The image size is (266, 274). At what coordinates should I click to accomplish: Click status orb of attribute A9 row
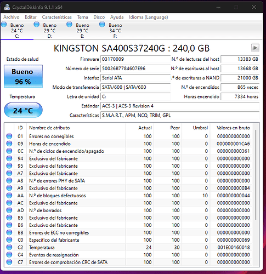tap(9, 188)
